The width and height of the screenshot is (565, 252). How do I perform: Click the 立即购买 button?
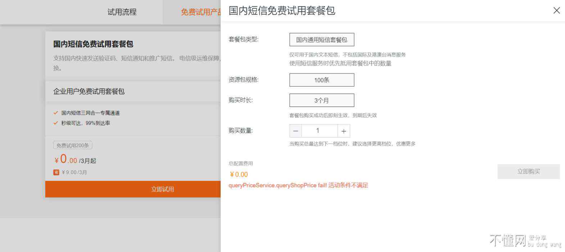point(528,172)
